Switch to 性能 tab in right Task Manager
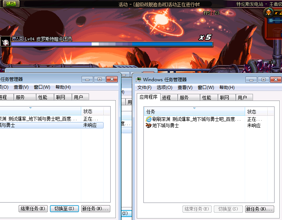 209,98
